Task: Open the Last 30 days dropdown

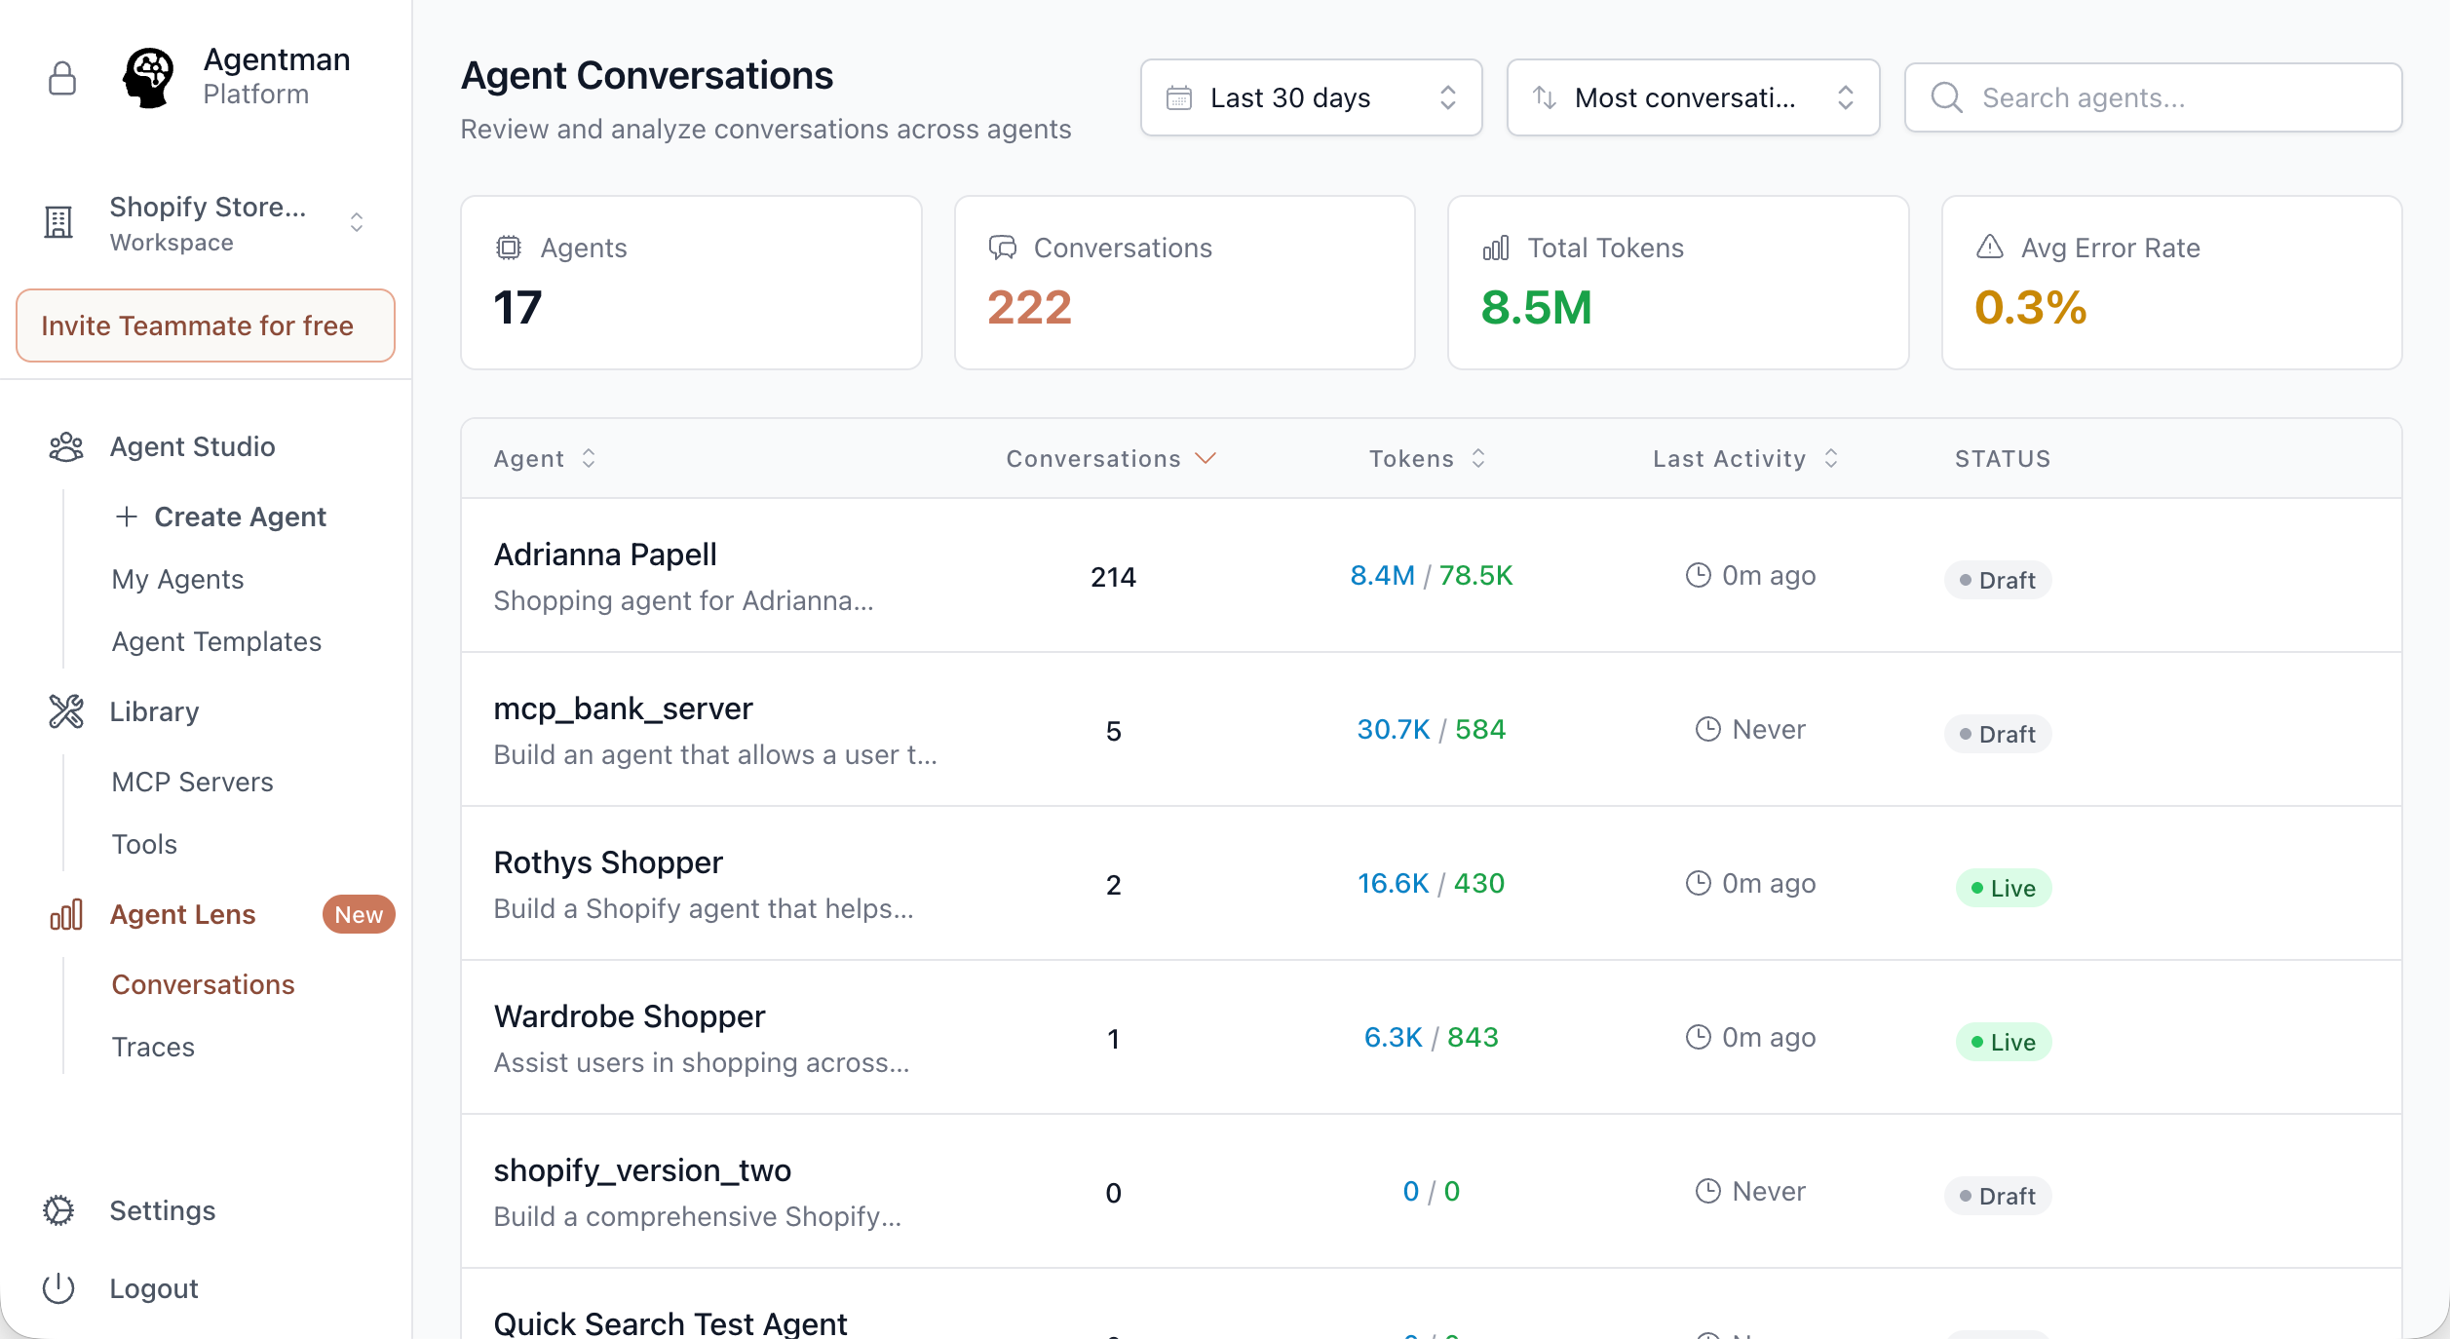Action: click(x=1311, y=96)
